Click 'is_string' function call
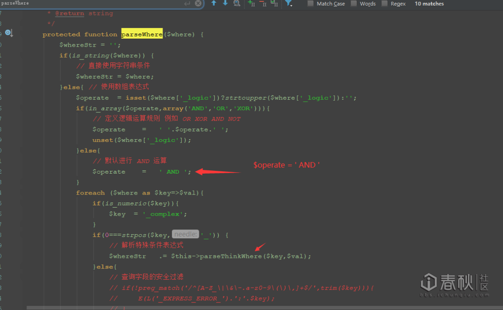This screenshot has width=503, height=310. click(90, 55)
